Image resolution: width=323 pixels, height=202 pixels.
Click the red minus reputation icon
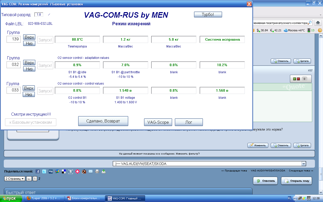pos(298,79)
